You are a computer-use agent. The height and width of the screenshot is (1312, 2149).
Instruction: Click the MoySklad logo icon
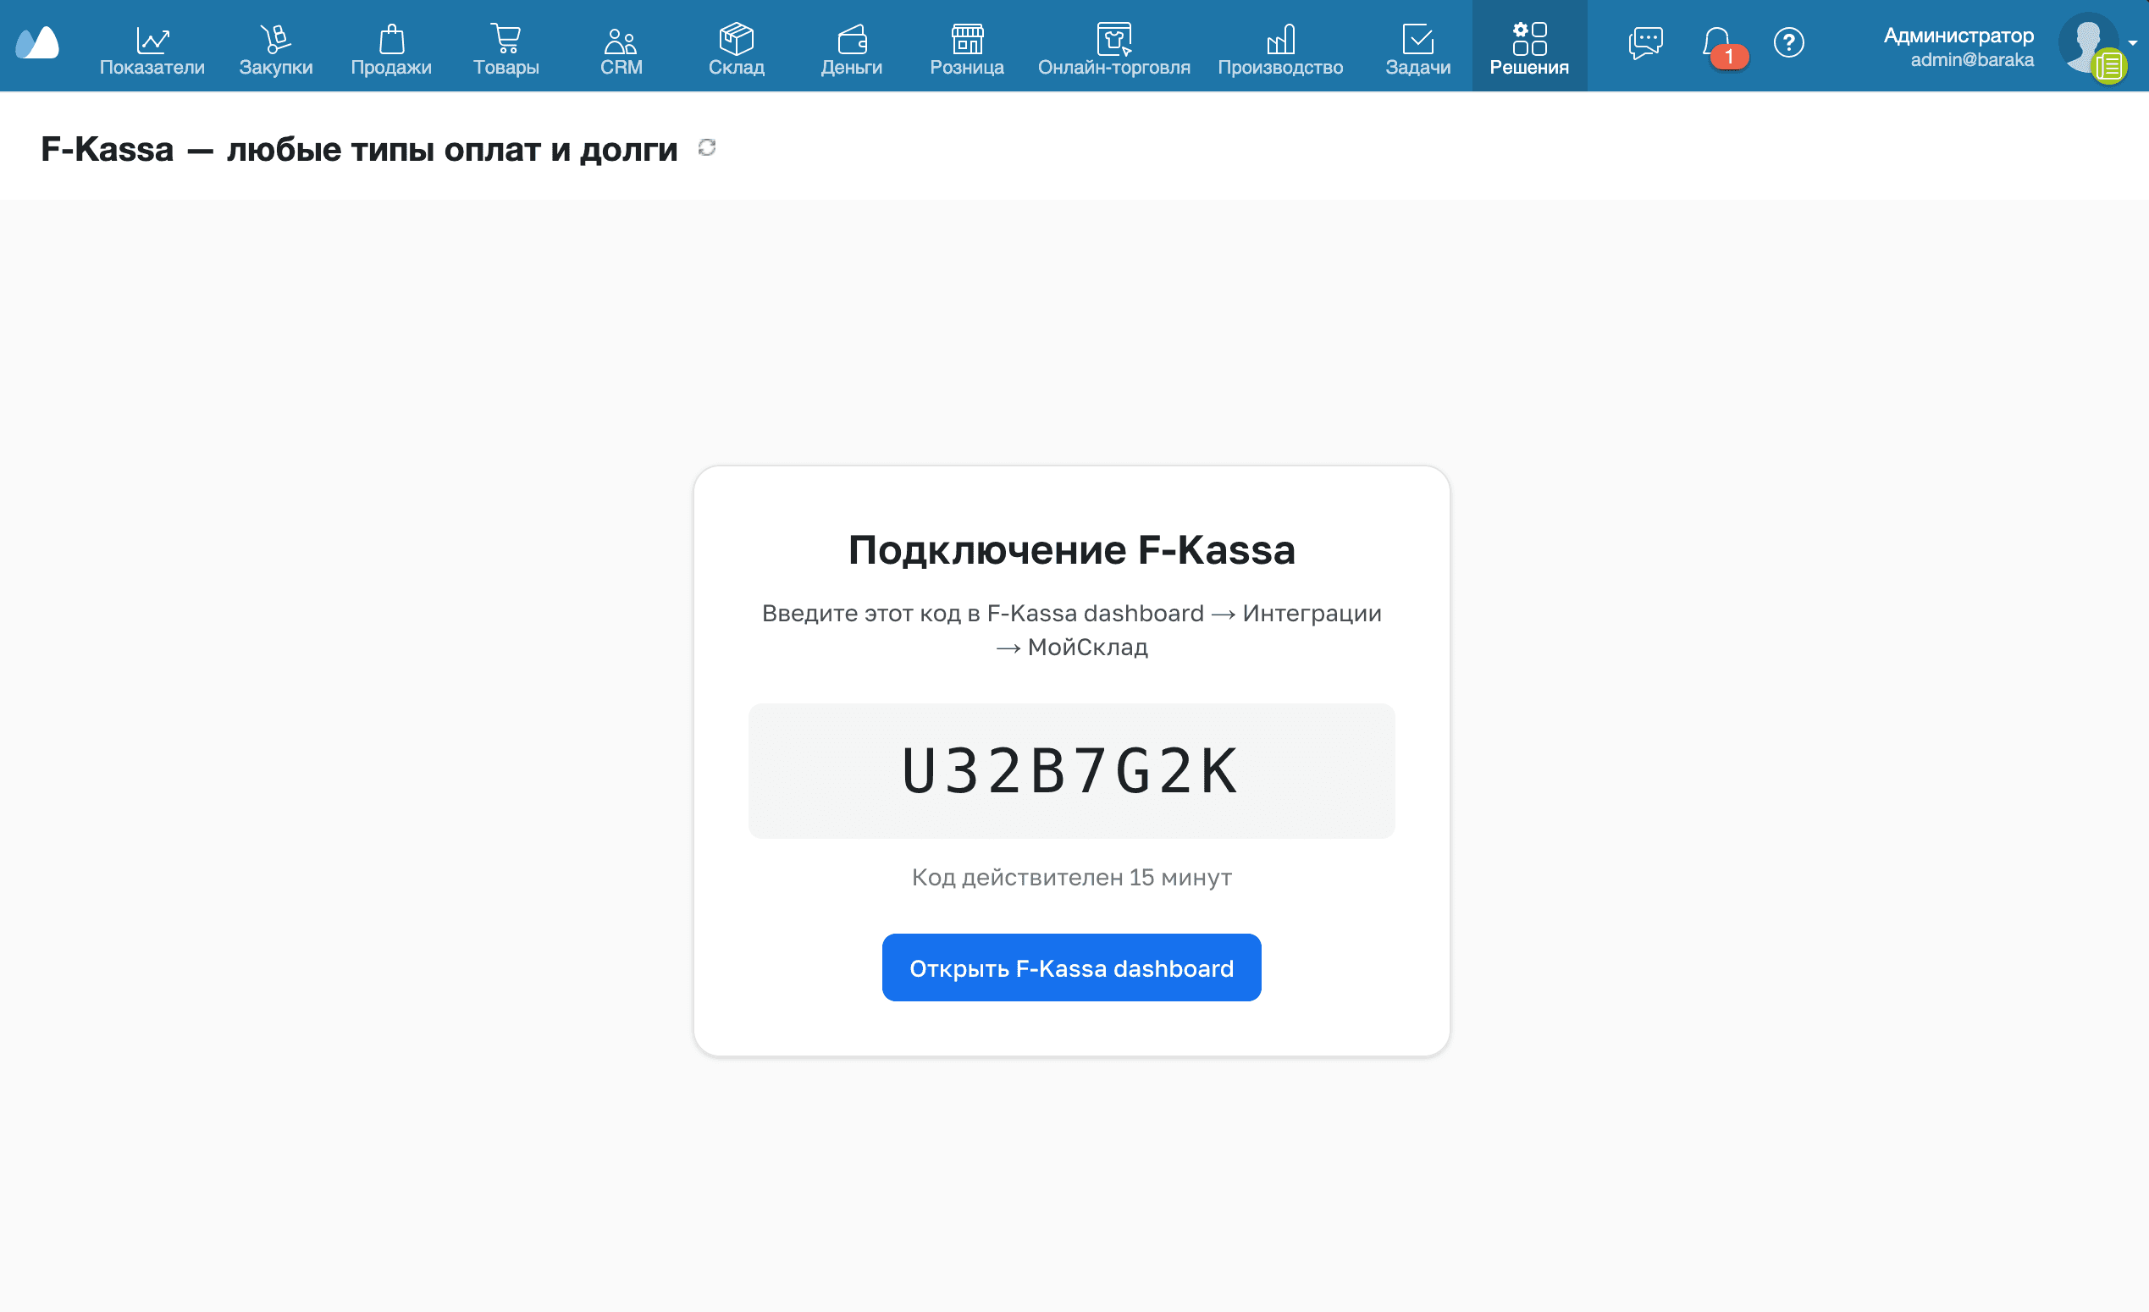coord(37,42)
